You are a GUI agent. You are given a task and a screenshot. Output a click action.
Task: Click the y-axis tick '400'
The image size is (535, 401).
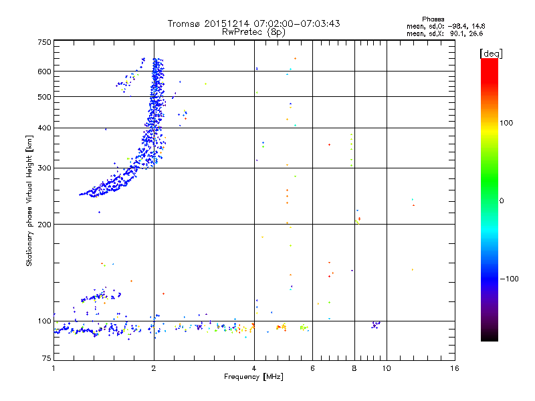click(x=44, y=128)
